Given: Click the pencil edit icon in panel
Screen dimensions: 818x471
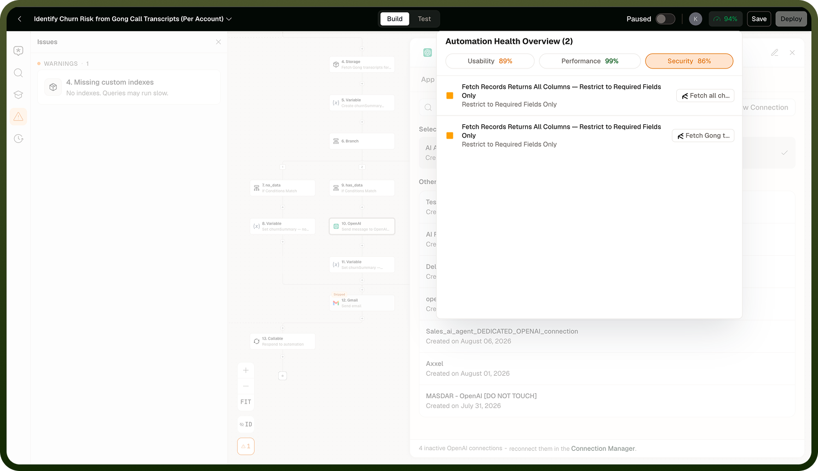Looking at the screenshot, I should [775, 53].
